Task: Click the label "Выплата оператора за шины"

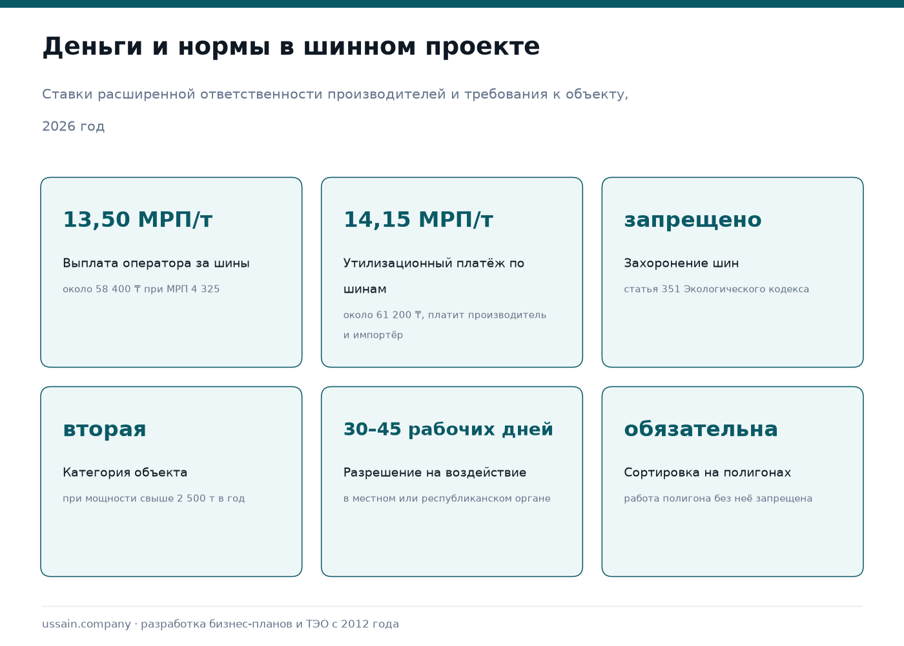Action: [x=156, y=263]
